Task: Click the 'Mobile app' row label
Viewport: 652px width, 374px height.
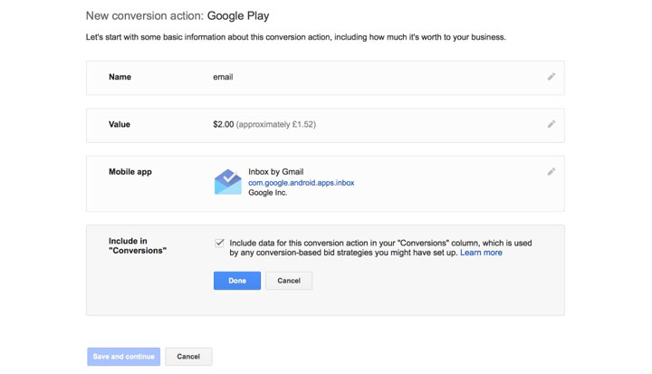Action: (x=130, y=172)
